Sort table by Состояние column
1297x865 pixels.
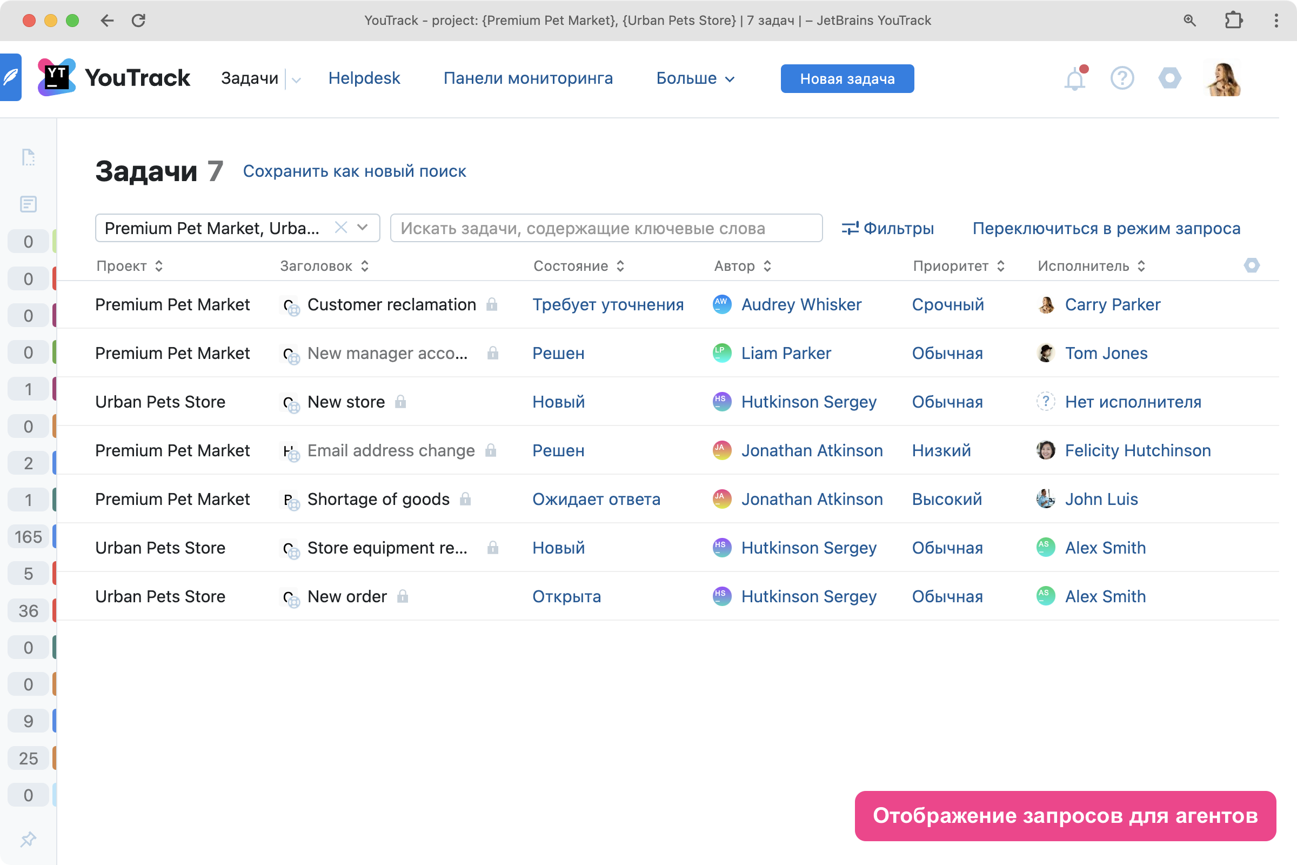578,266
